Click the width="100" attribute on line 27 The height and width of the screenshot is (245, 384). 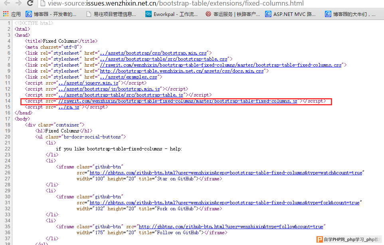pos(91,179)
